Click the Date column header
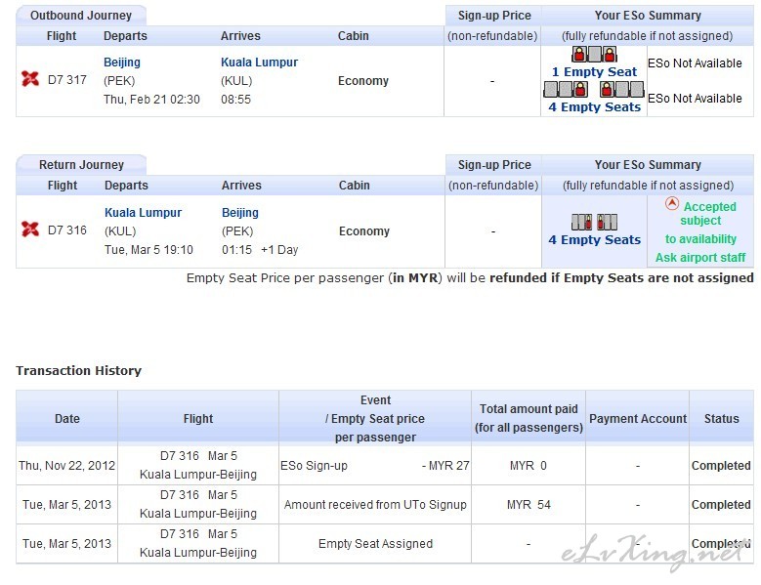Viewport: 761px width, 585px height. point(67,419)
